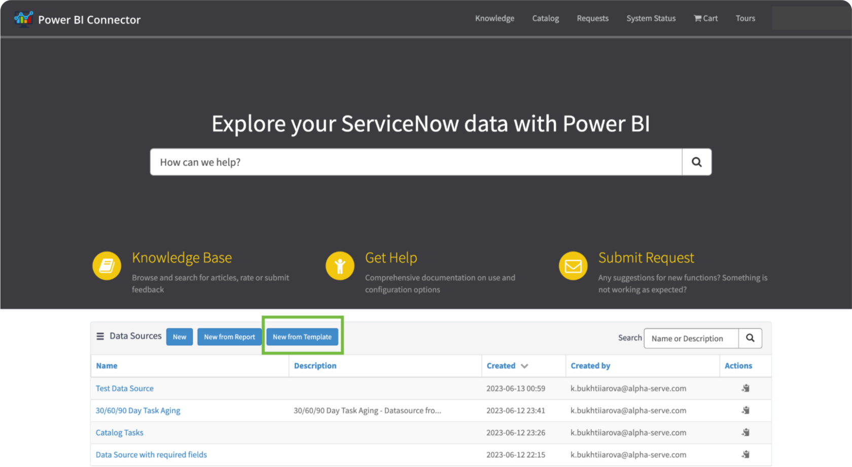852x467 pixels.
Task: Click the Knowledge Base book icon
Action: click(x=106, y=265)
